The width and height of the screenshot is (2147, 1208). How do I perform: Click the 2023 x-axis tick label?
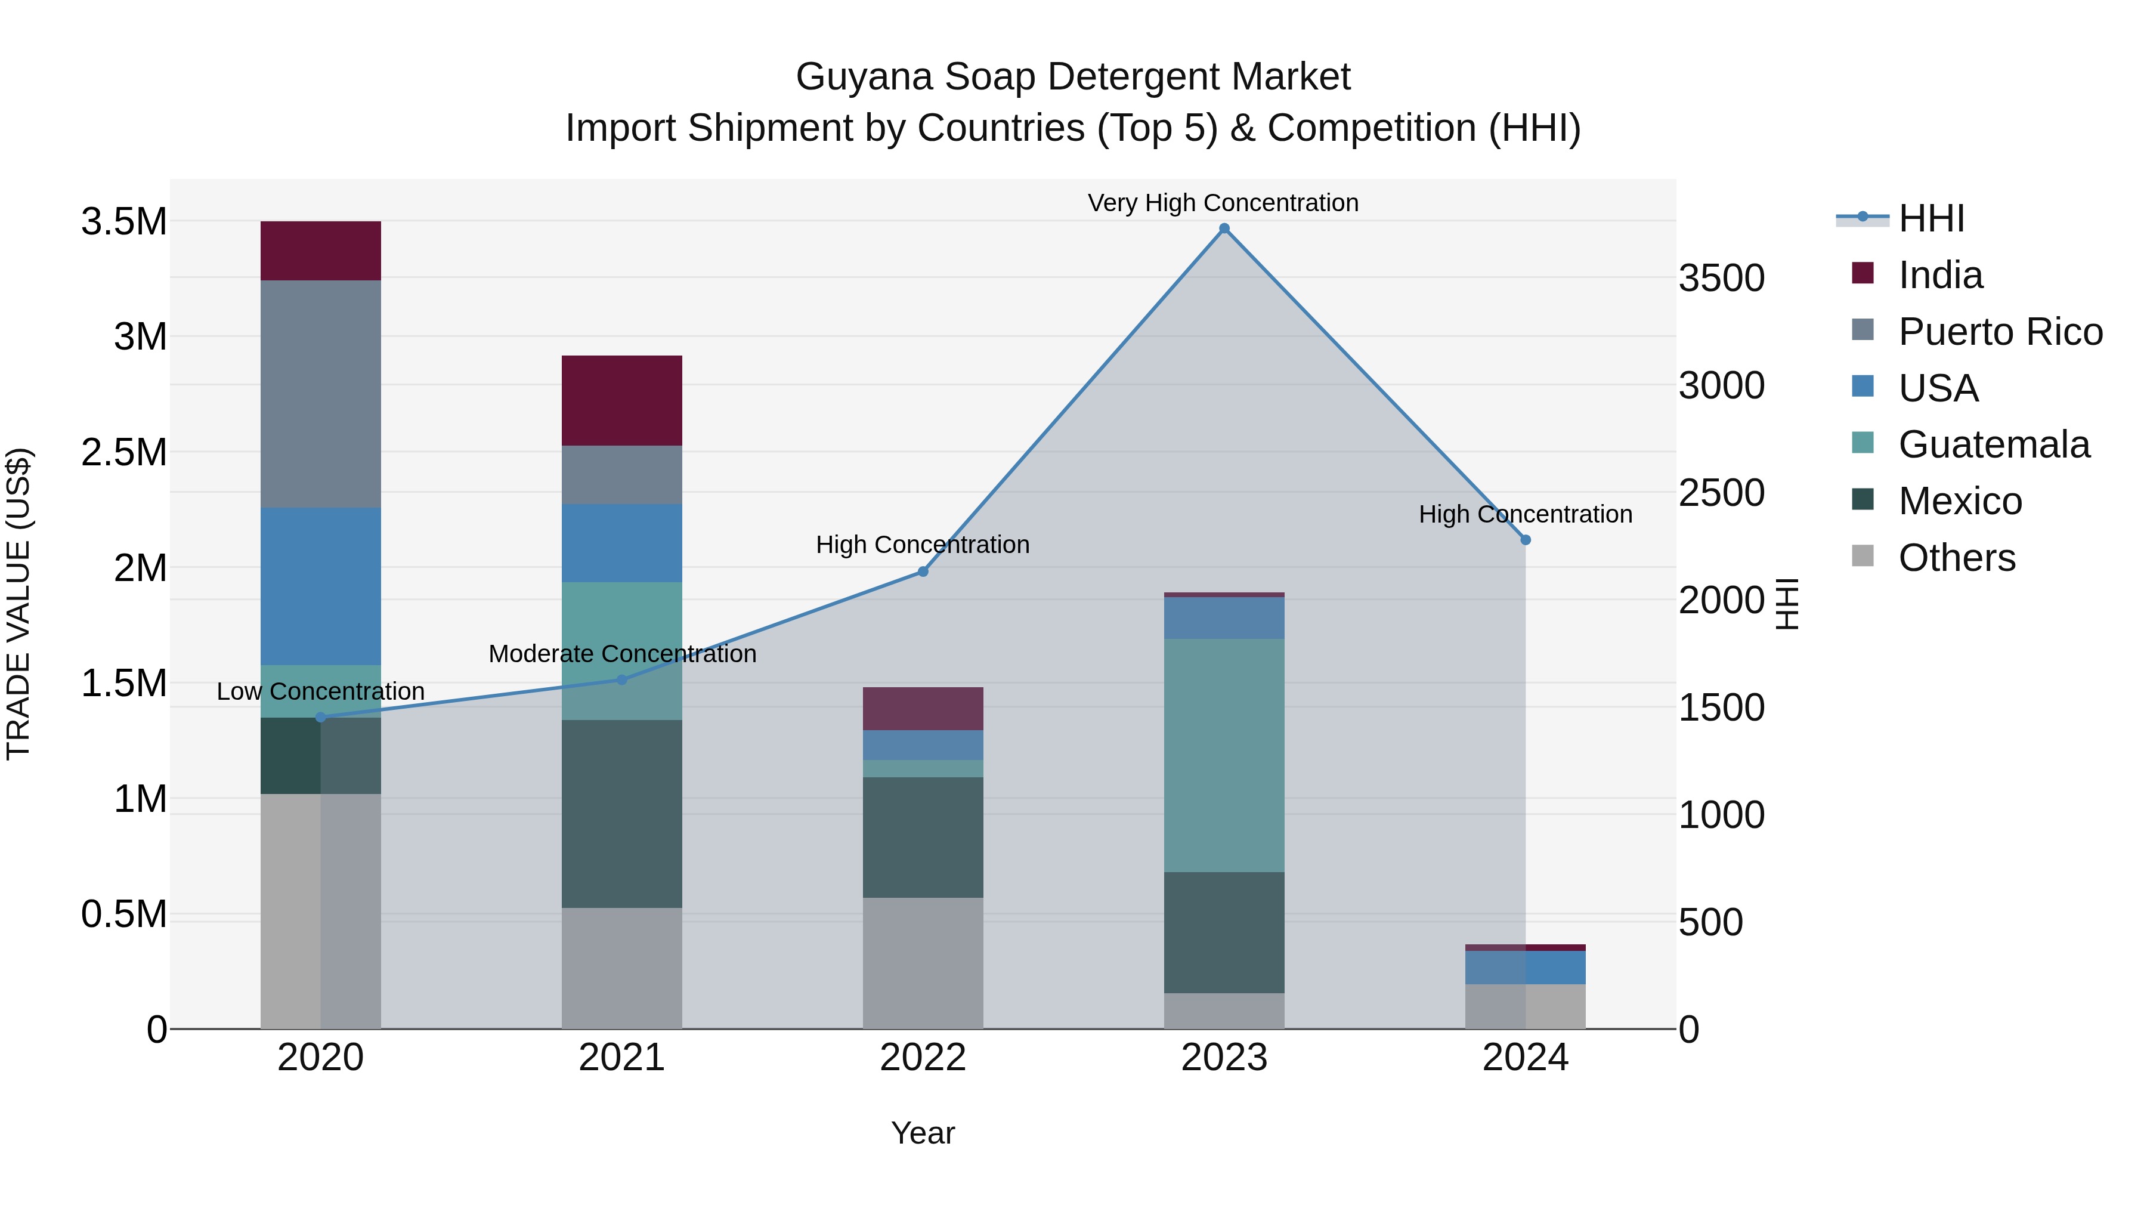pyautogui.click(x=1224, y=1058)
